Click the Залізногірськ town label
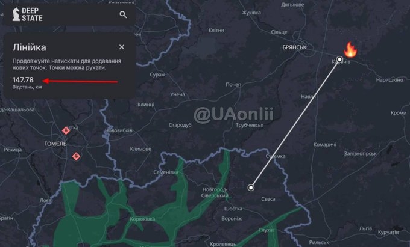 coord(361,154)
